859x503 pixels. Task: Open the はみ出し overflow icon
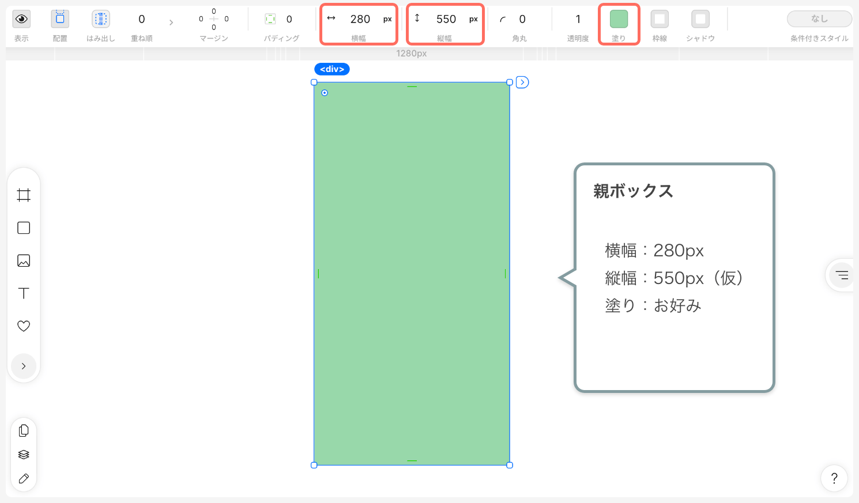(x=101, y=19)
